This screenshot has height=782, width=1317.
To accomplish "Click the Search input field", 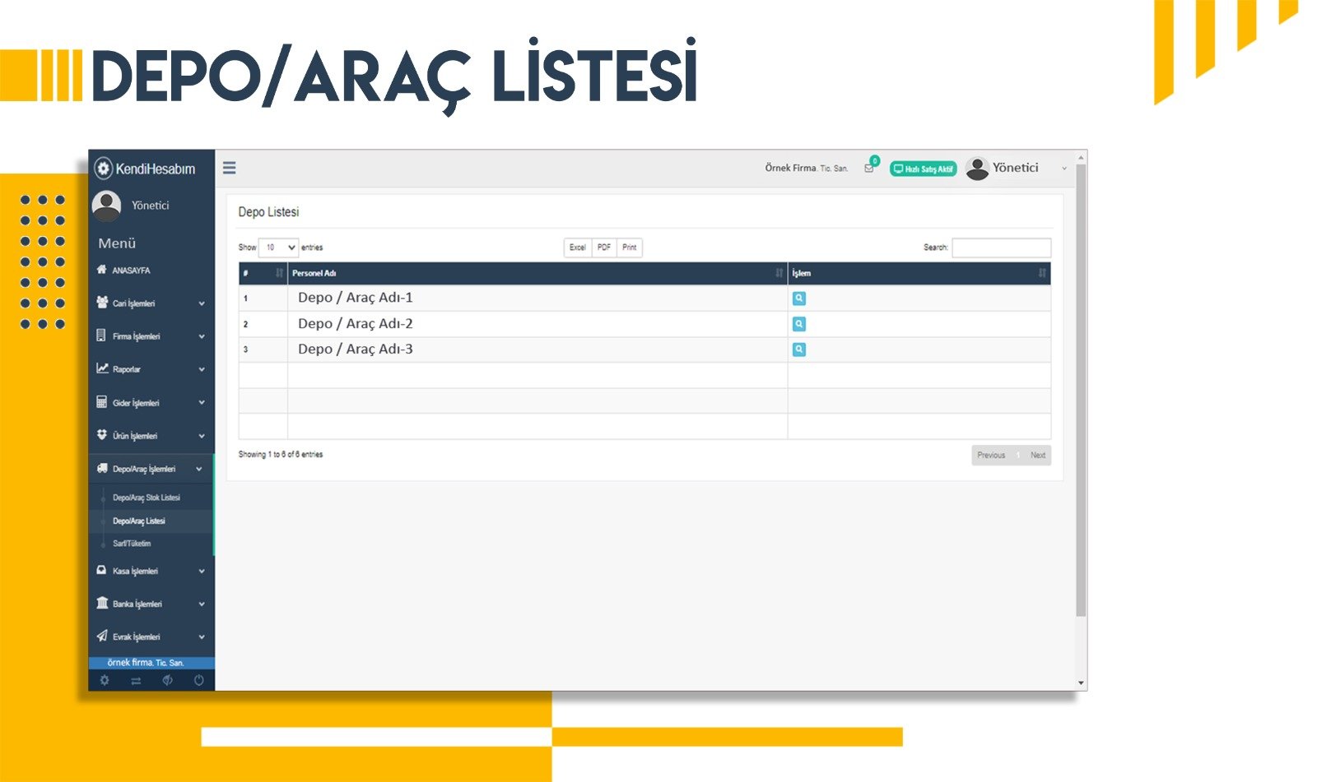I will (x=1001, y=248).
